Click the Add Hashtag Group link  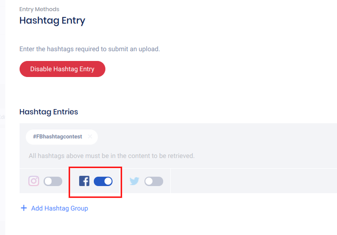point(60,208)
